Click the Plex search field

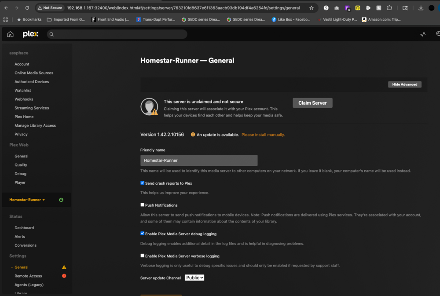(117, 34)
